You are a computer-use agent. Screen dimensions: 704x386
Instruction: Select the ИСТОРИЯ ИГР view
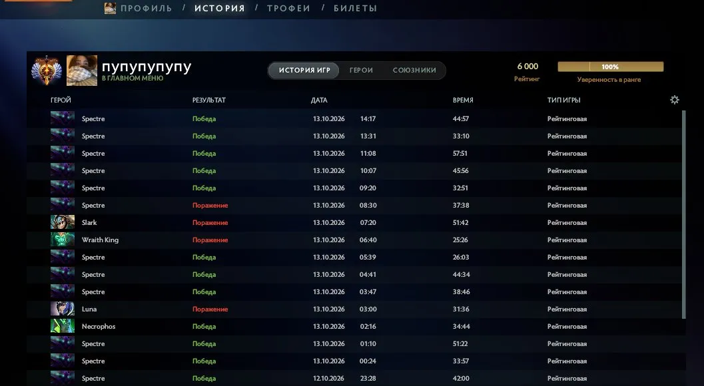pyautogui.click(x=304, y=70)
